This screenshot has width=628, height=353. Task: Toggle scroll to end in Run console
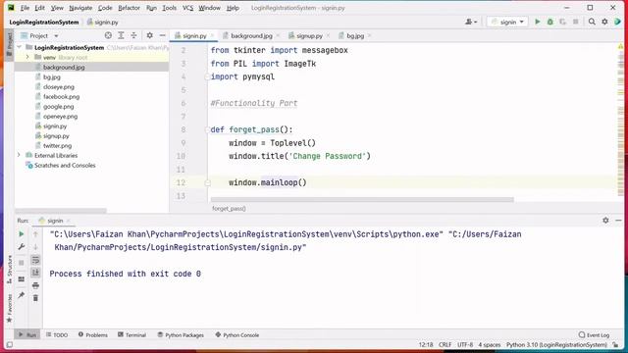[35, 273]
